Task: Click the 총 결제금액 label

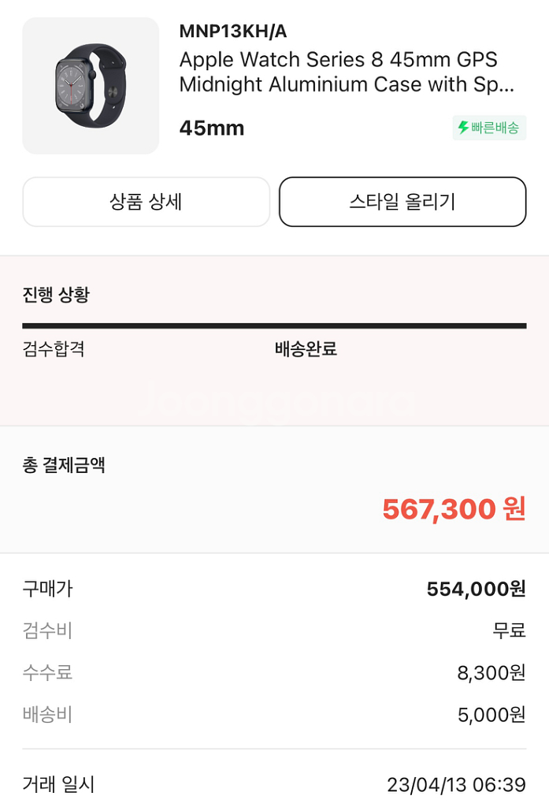Action: tap(64, 465)
